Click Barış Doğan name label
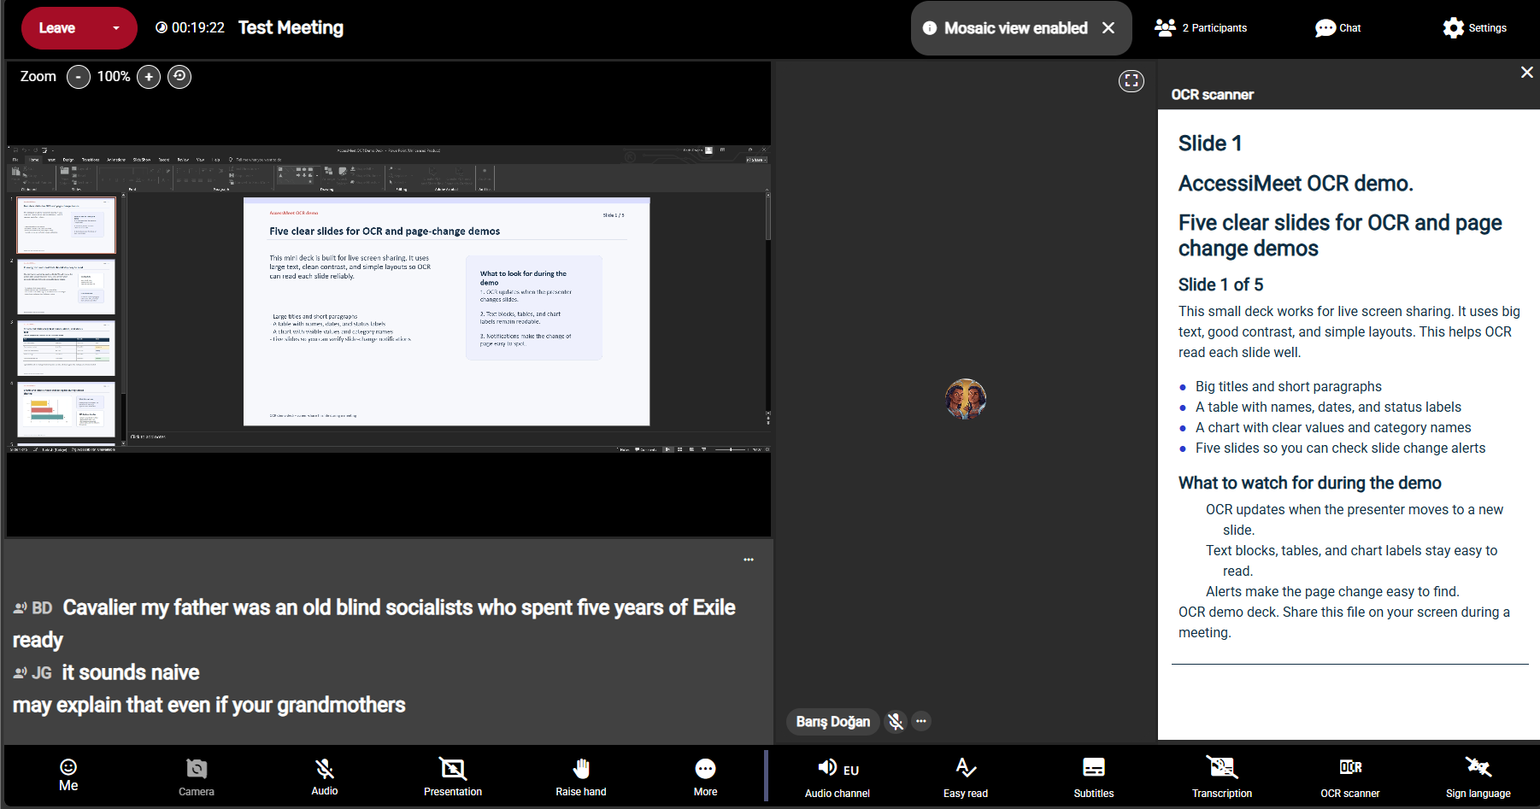The height and width of the screenshot is (809, 1540). coord(833,722)
